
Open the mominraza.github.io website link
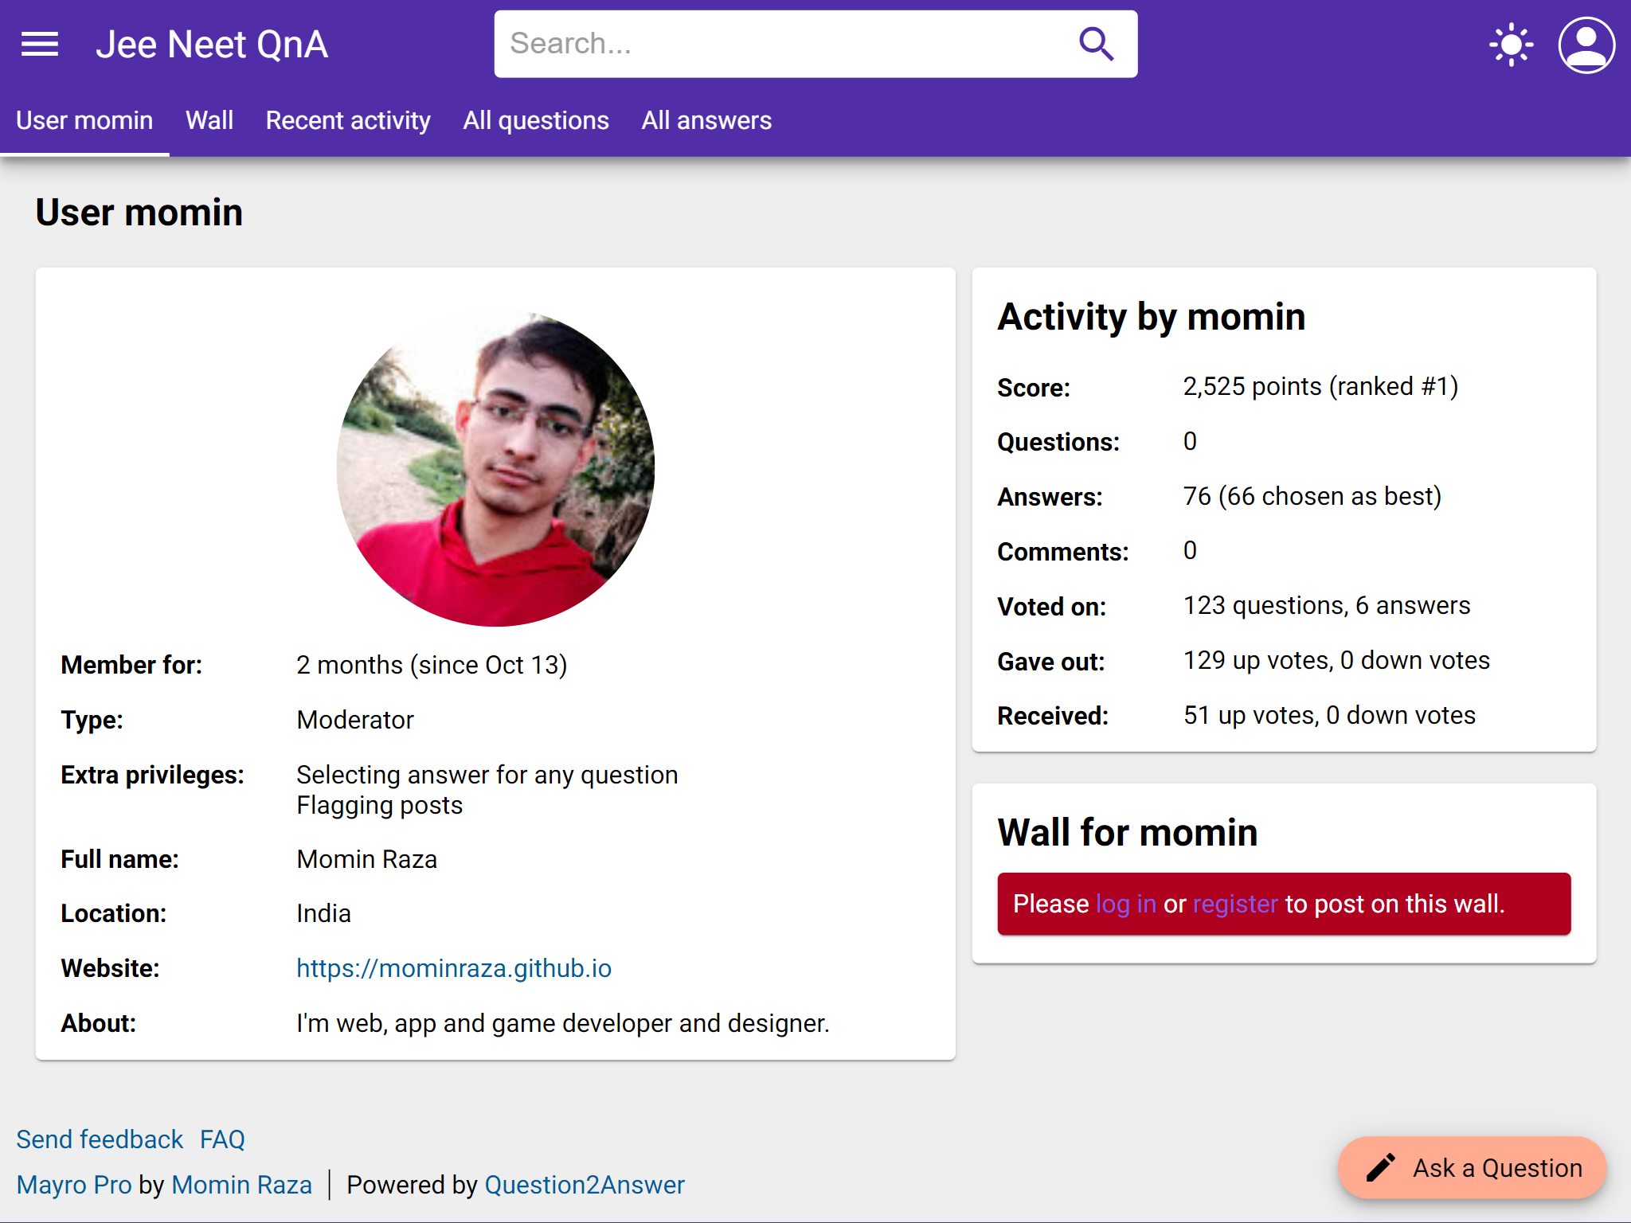454,968
